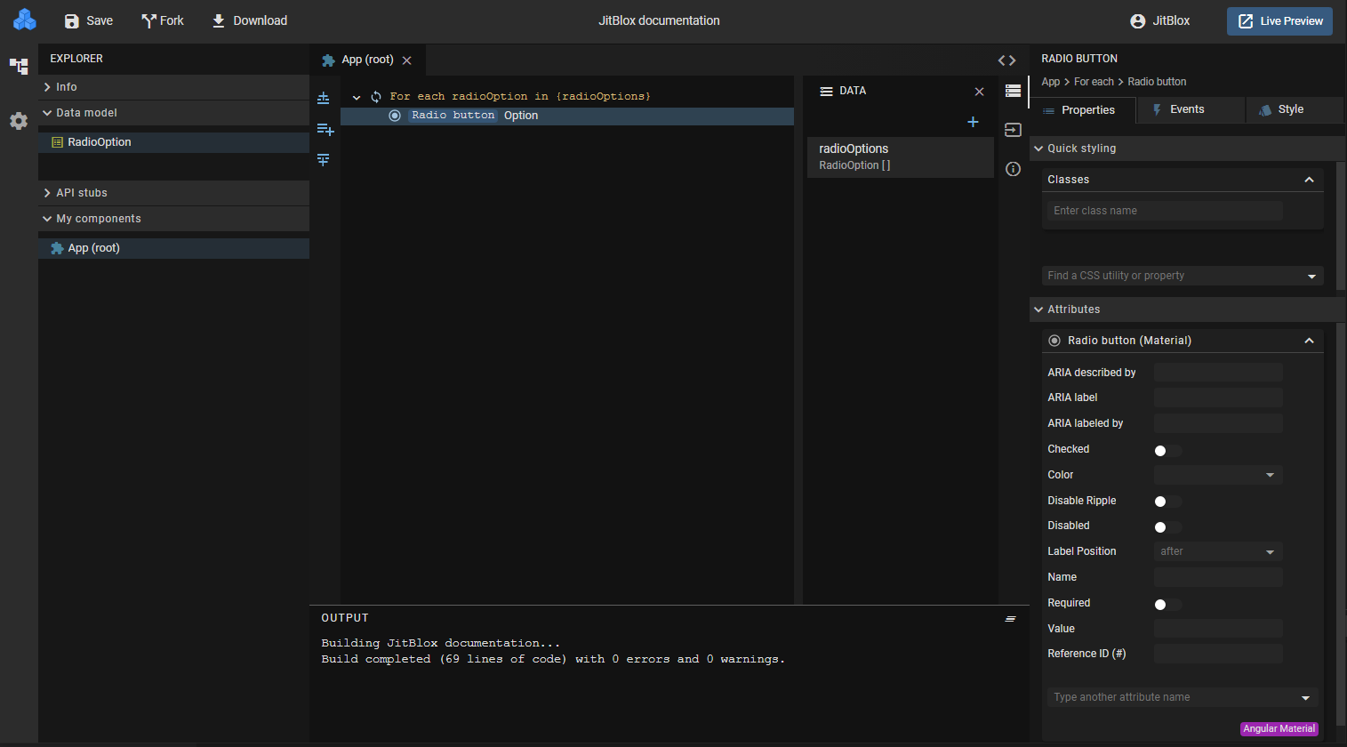
Task: Switch to the Properties tab
Action: 1083,110
